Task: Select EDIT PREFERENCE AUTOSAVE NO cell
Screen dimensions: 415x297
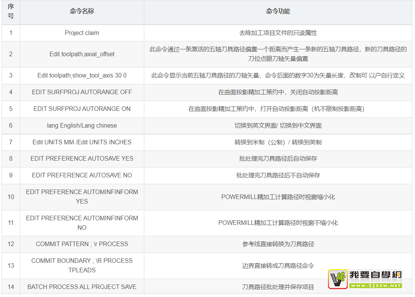Action: pyautogui.click(x=82, y=175)
